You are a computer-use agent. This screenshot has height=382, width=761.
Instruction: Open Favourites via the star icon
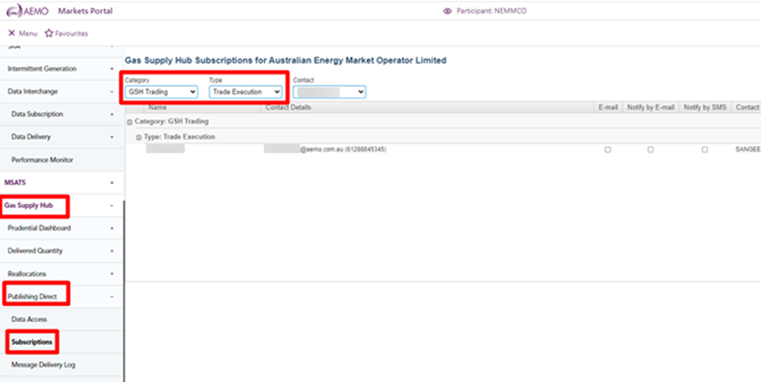(x=49, y=34)
